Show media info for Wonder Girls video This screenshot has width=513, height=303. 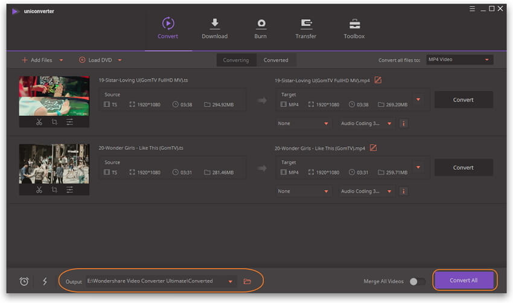click(404, 191)
